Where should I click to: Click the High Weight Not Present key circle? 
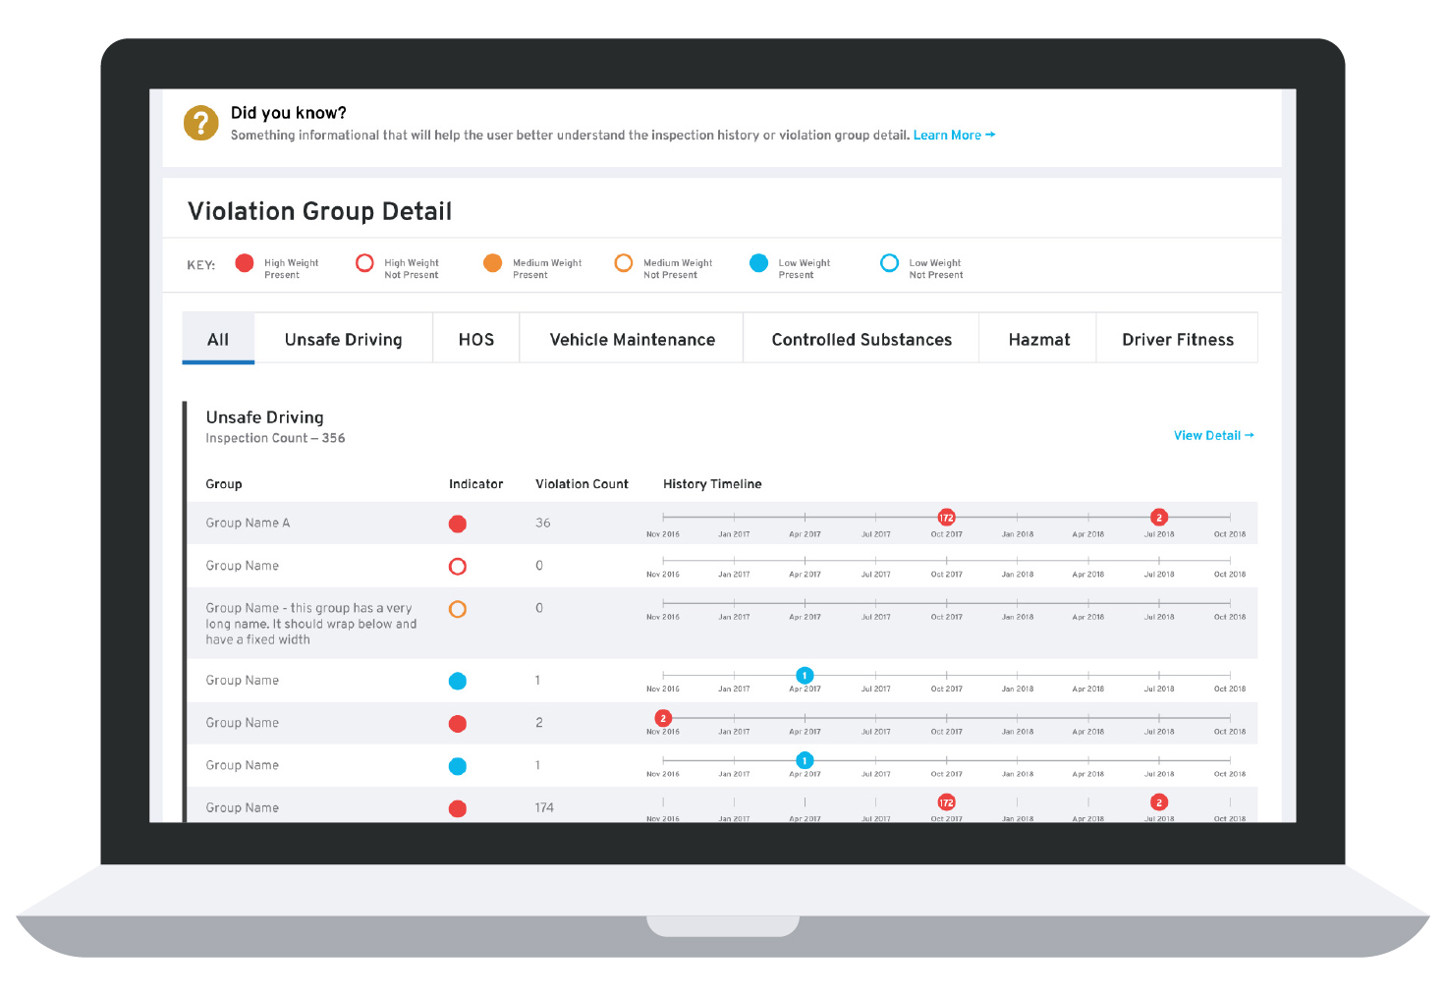point(364,263)
